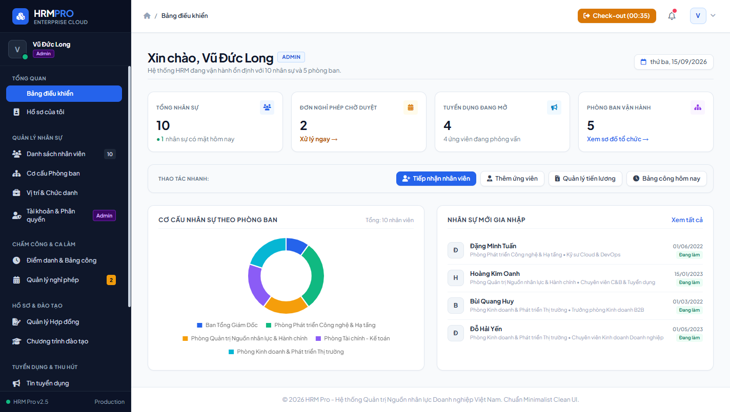This screenshot has height=412, width=730.
Task: Go to Danh sách nhân viên menu
Action: click(x=64, y=154)
